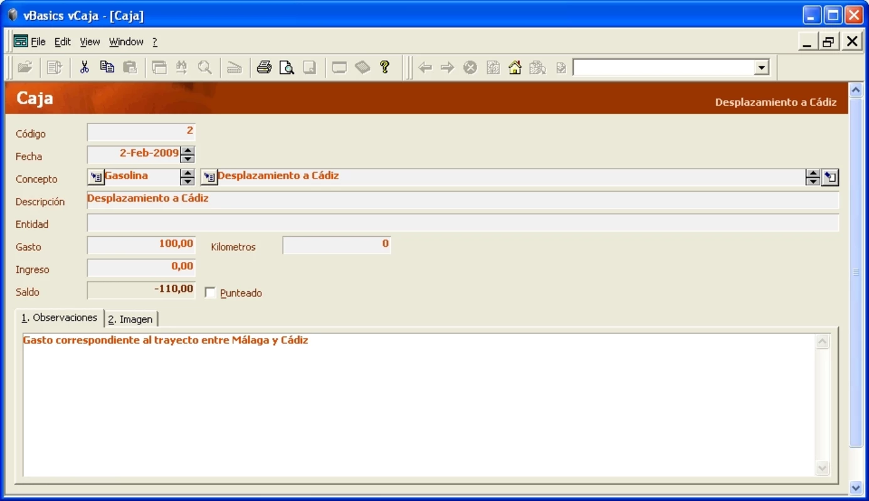This screenshot has height=501, width=869.
Task: Open the toolbar address combo box dropdown
Action: click(x=761, y=68)
